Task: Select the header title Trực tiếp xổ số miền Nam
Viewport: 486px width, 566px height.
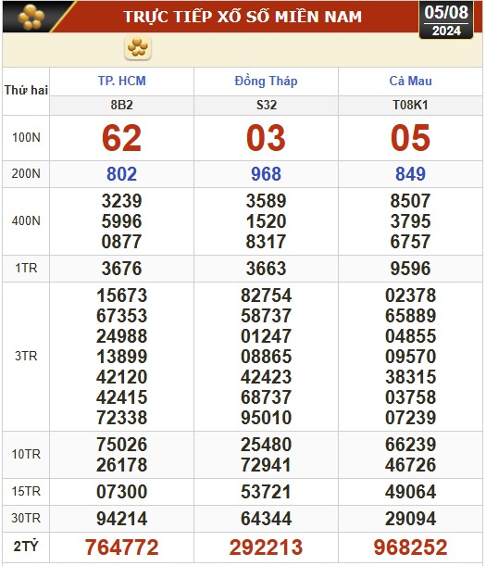Action: pos(243,17)
